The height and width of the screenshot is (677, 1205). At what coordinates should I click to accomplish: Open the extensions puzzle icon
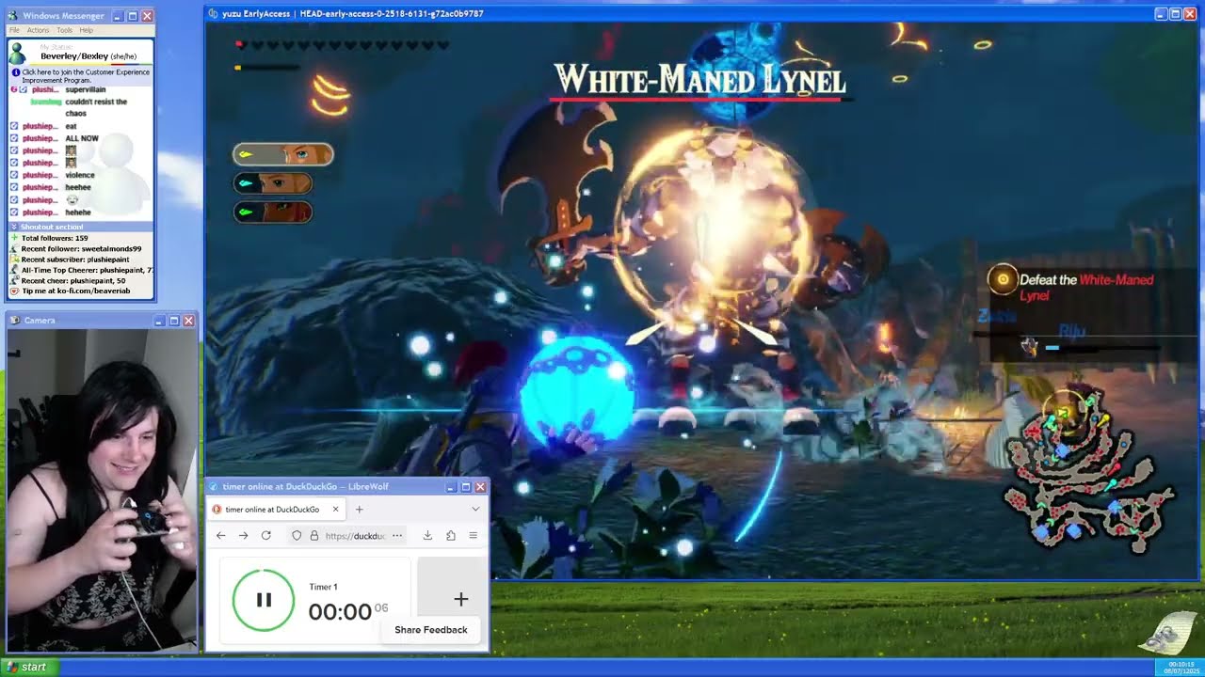(x=451, y=535)
